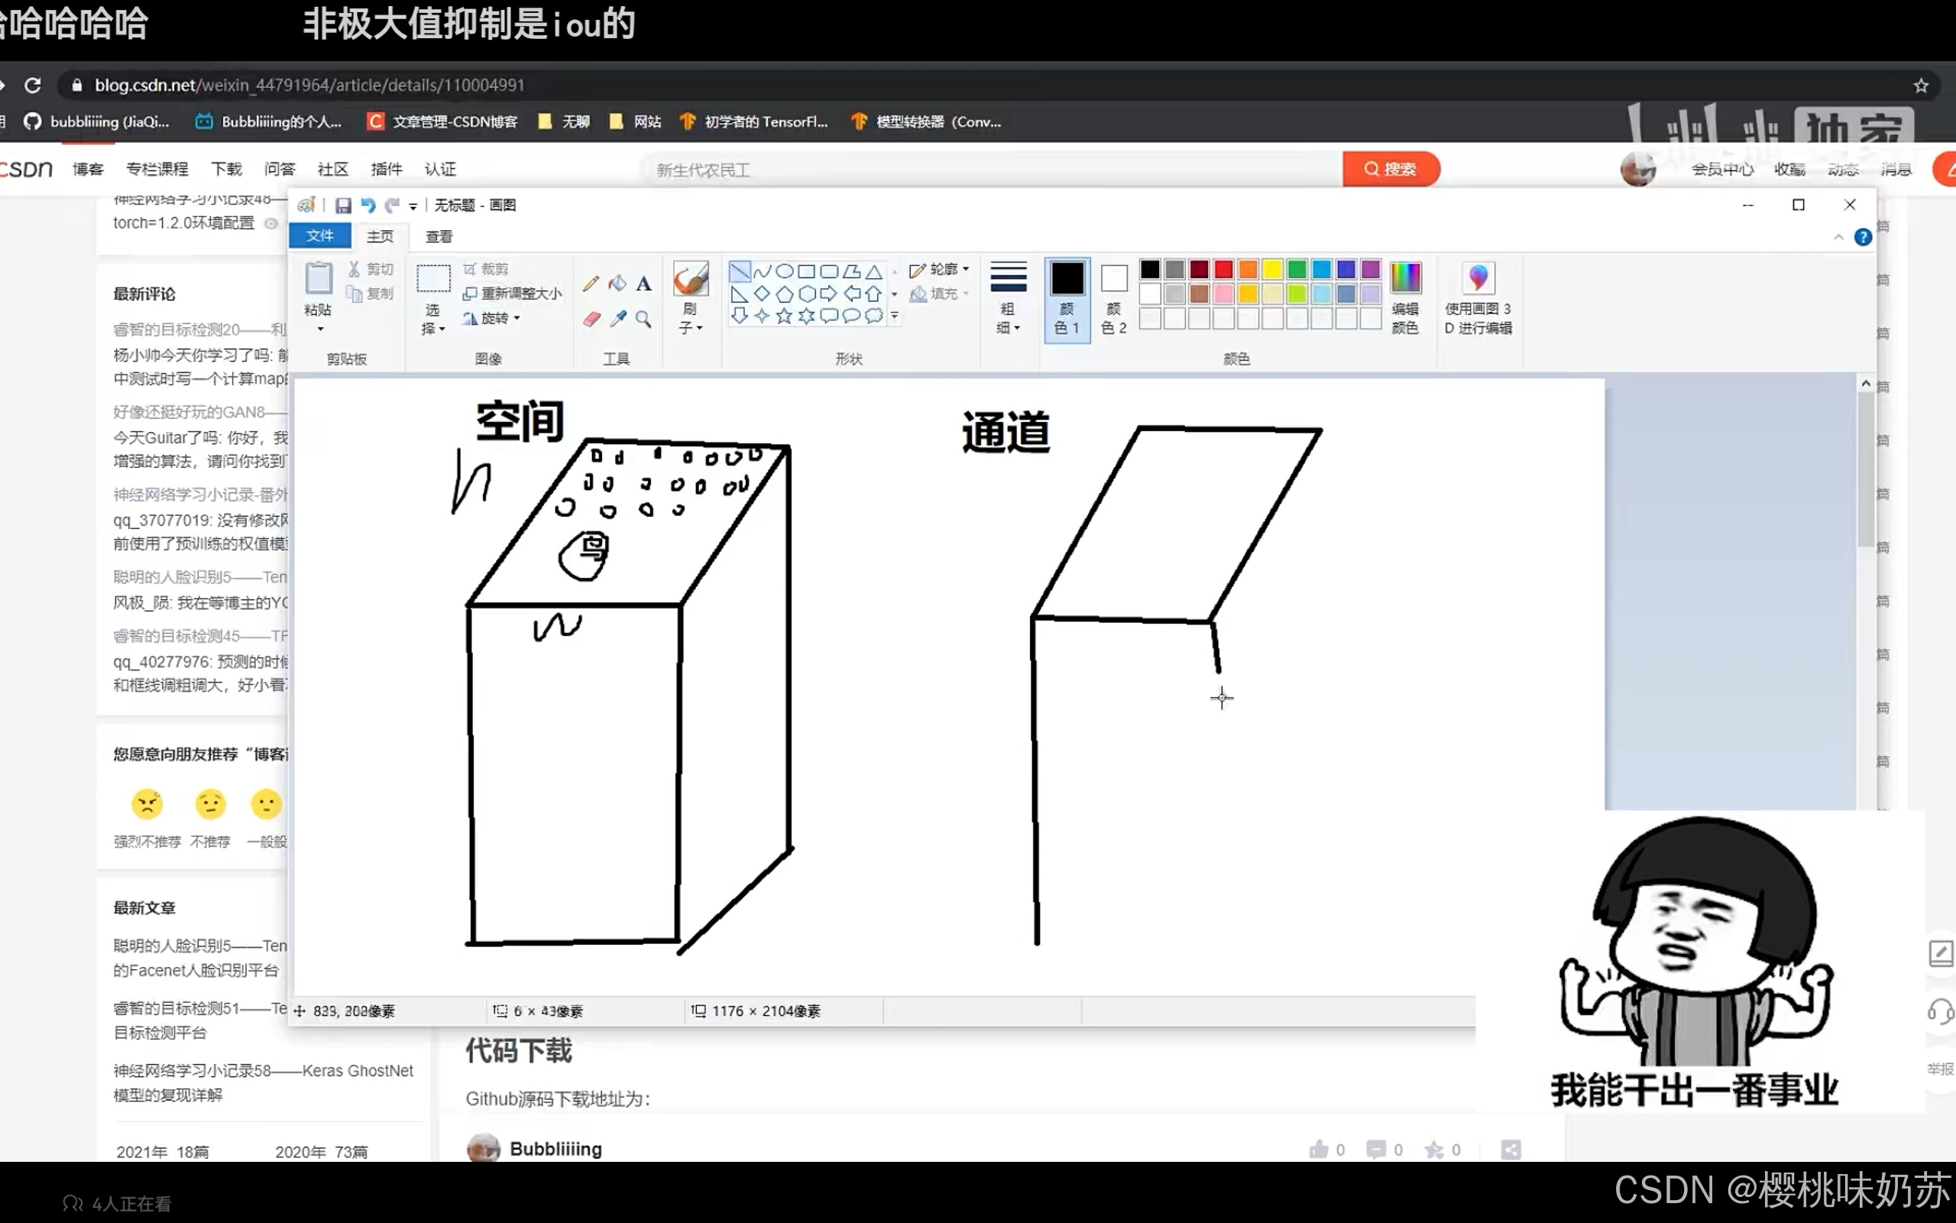The image size is (1956, 1223).
Task: Open the 文件 menu in Paint
Action: 320,235
